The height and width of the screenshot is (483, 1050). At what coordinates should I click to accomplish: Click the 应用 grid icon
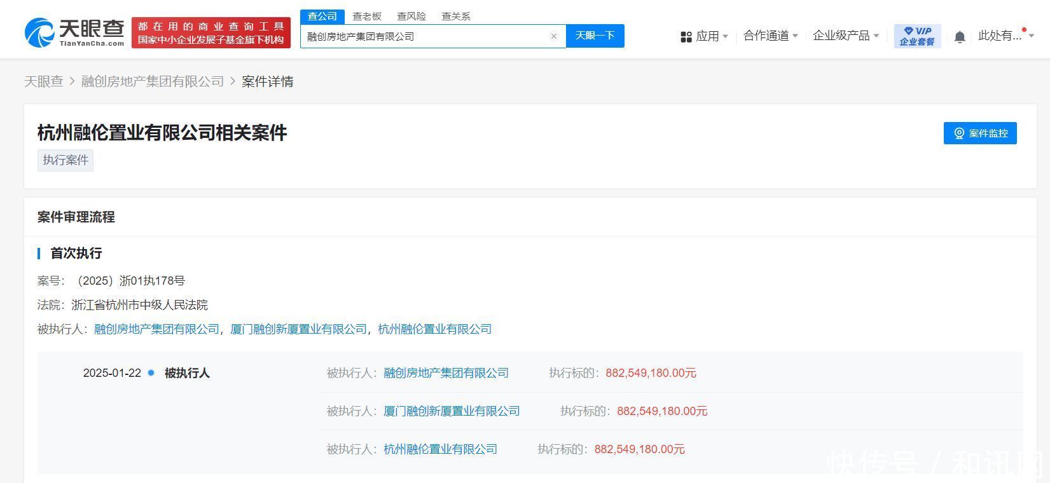pos(686,37)
